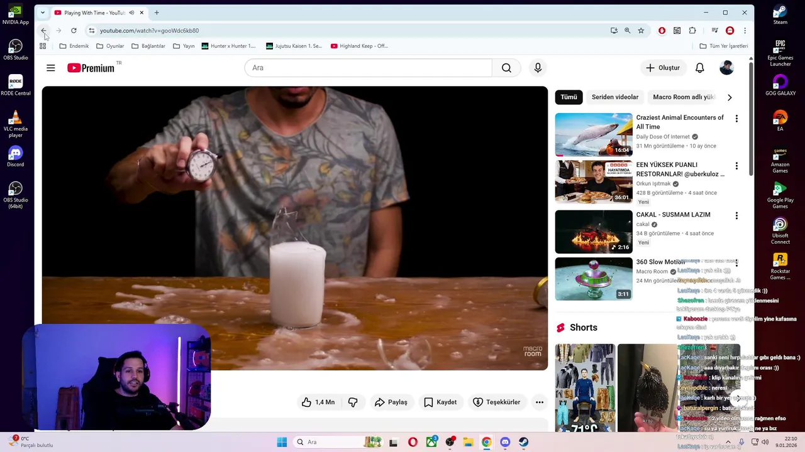Select the Tümü filter chip
This screenshot has width=805, height=452.
coord(569,97)
